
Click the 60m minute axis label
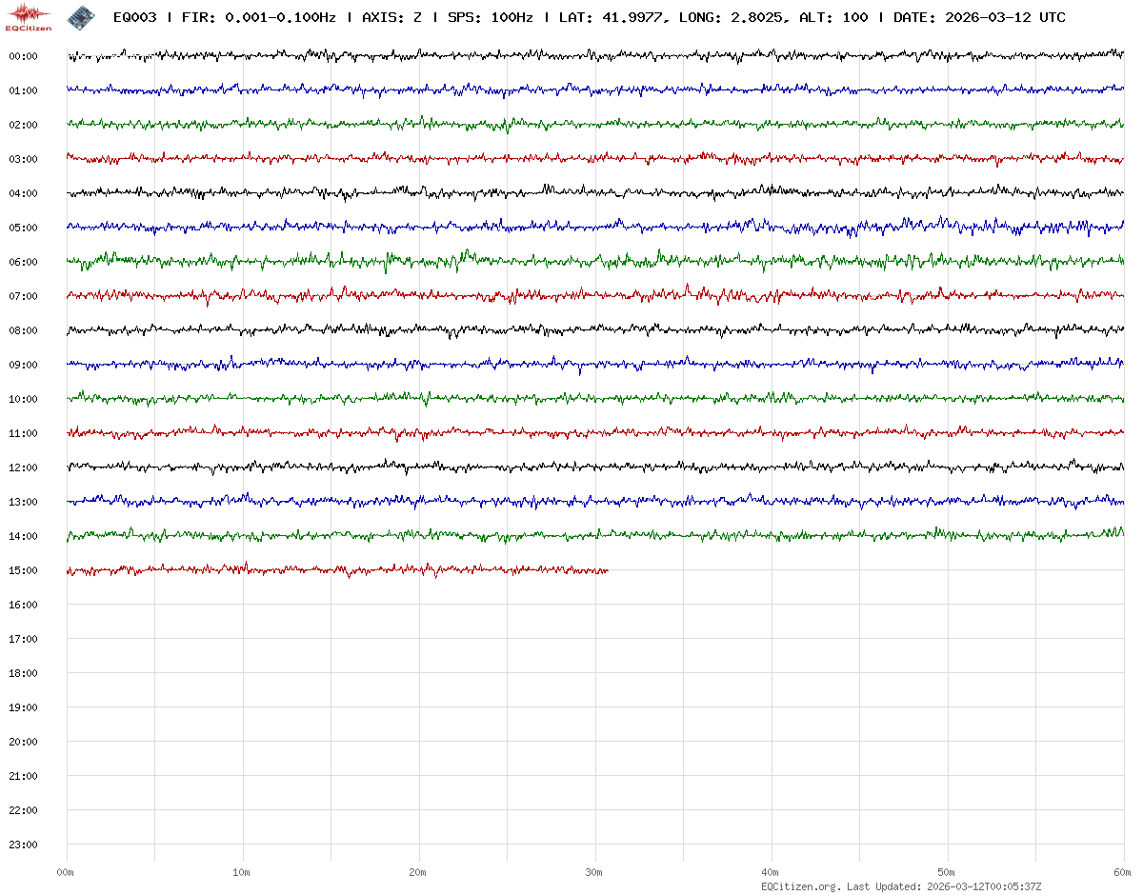(1122, 872)
